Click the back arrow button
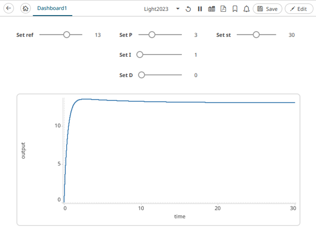The height and width of the screenshot is (232, 316). coord(9,9)
